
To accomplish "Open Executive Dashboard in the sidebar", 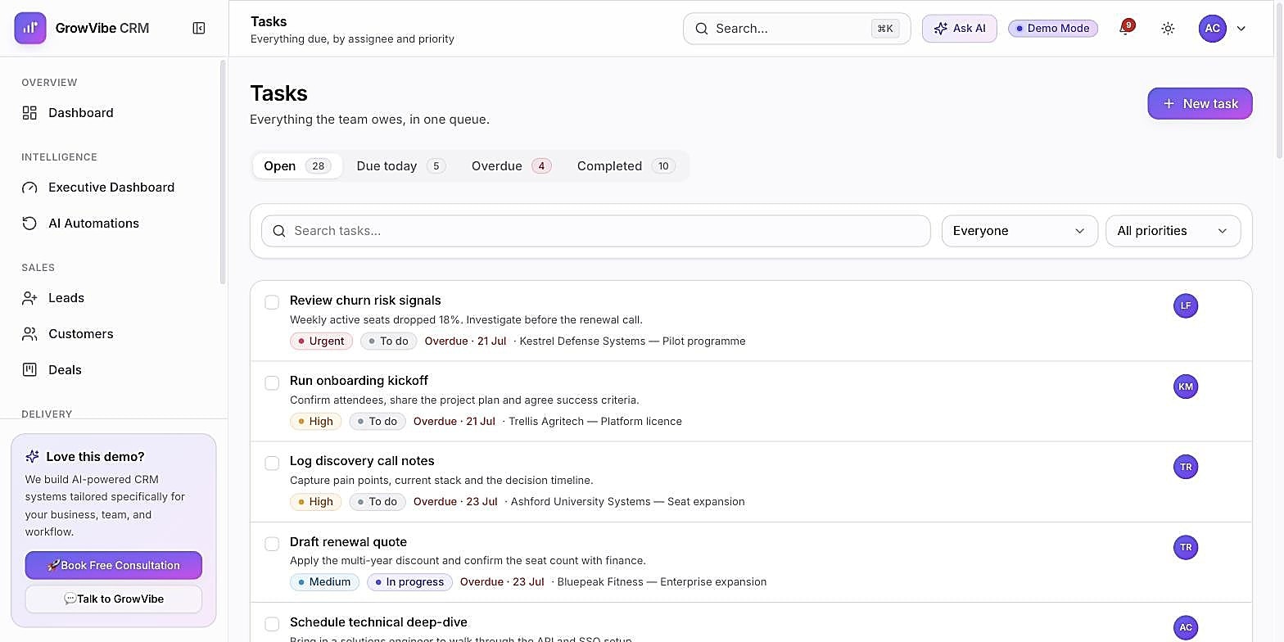I will pyautogui.click(x=113, y=188).
